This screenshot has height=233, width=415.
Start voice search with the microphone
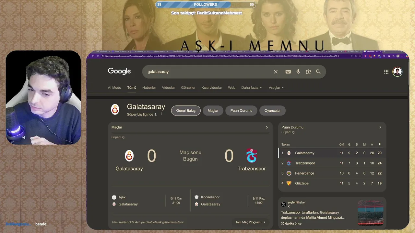click(x=298, y=72)
